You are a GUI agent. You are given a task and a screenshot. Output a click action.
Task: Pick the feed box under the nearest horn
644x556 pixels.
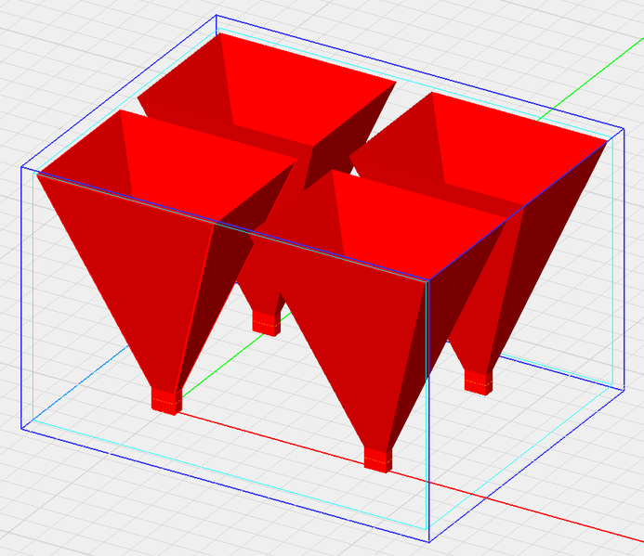(378, 459)
